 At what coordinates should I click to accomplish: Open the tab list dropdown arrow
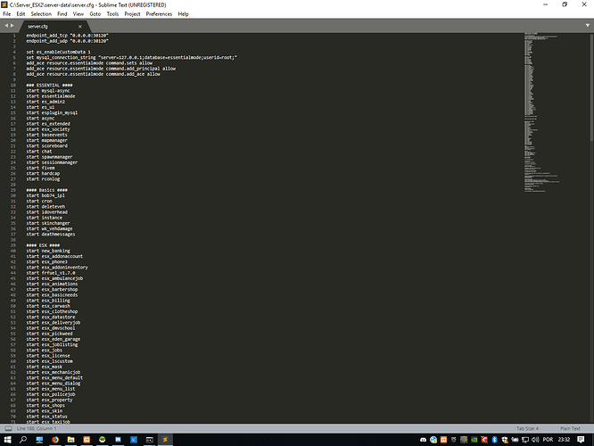pyautogui.click(x=588, y=26)
